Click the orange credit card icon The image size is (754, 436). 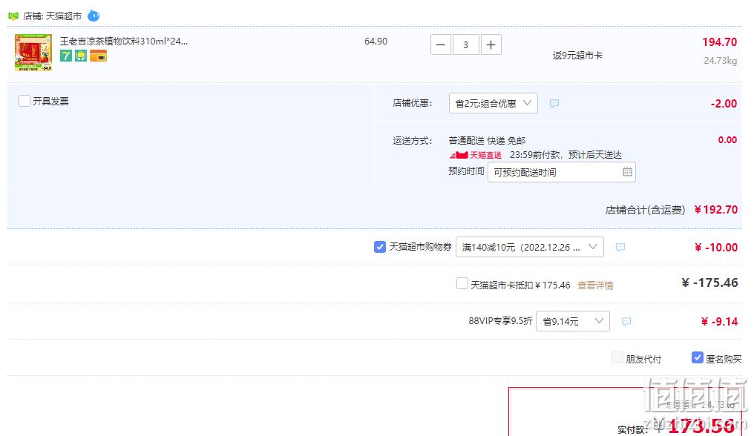(x=98, y=56)
